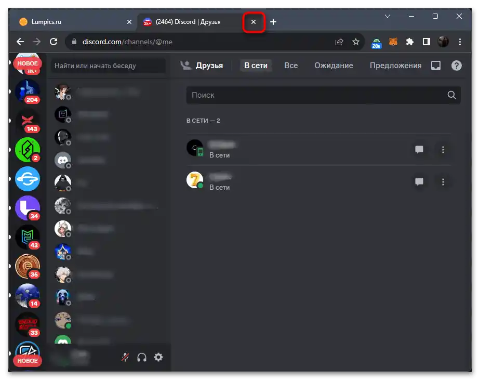The width and height of the screenshot is (480, 380).
Task: Click Найти или начать беседу field
Action: pyautogui.click(x=108, y=65)
